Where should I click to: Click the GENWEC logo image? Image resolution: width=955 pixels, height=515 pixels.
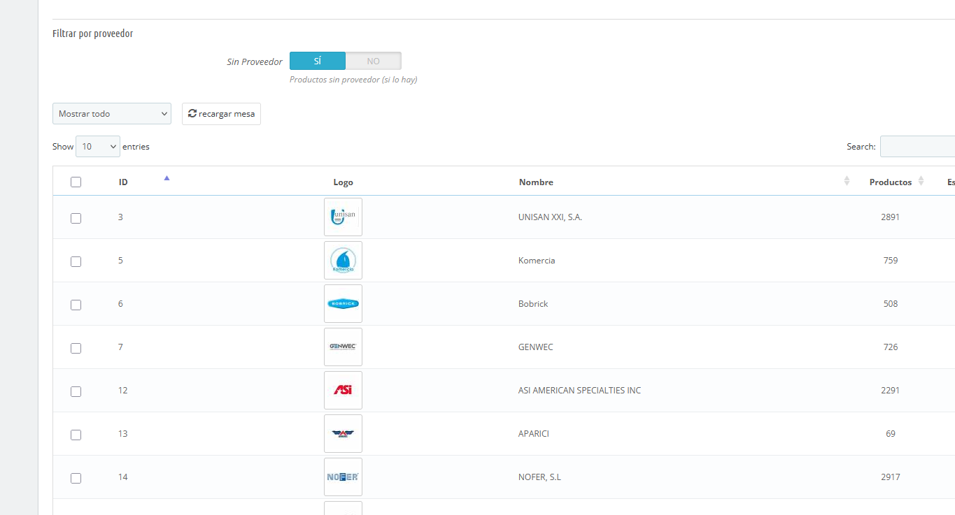coord(343,347)
